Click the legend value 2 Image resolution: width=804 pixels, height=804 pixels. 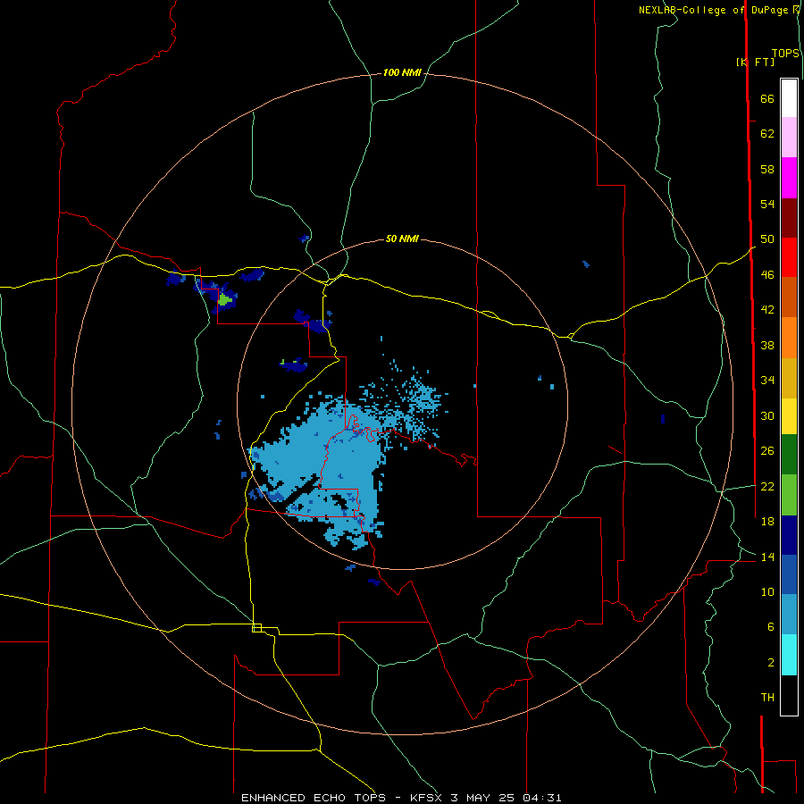(x=771, y=663)
